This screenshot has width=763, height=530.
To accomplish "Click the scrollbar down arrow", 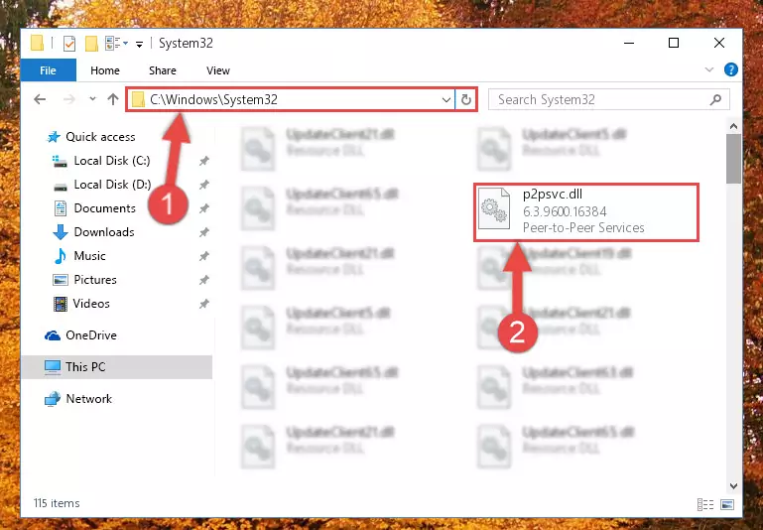I will 734,485.
